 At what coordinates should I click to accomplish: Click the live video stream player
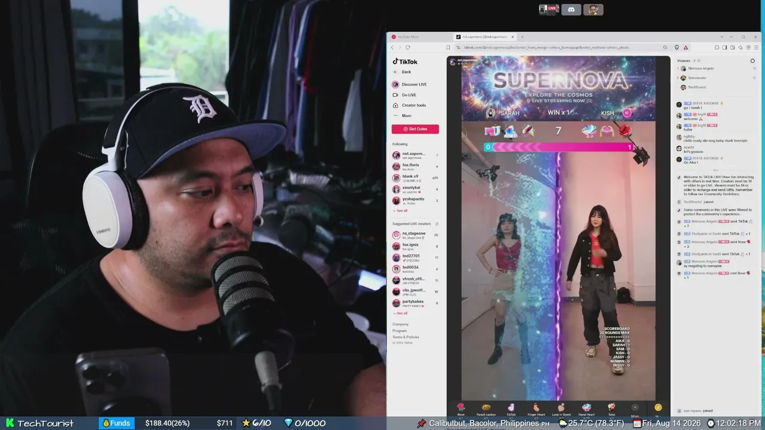click(558, 228)
